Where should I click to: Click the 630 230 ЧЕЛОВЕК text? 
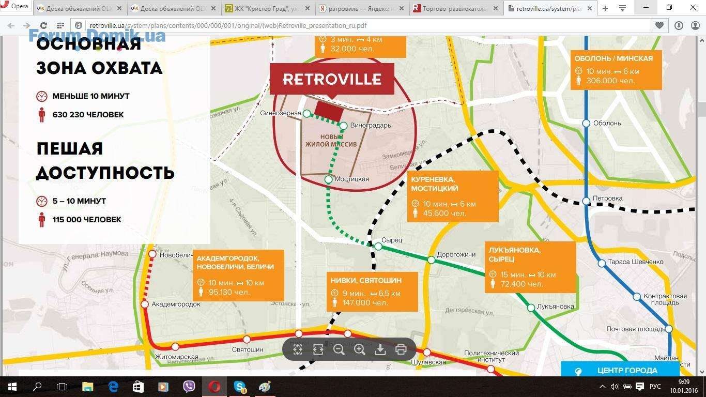point(88,115)
